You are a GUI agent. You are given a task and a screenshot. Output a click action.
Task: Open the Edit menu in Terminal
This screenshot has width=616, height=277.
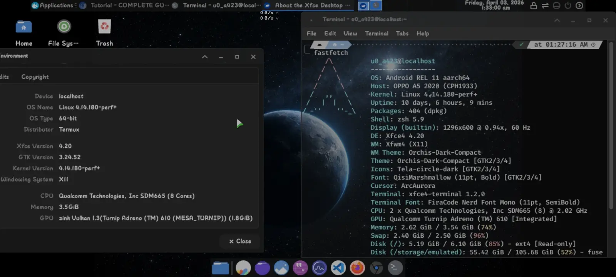coord(330,33)
